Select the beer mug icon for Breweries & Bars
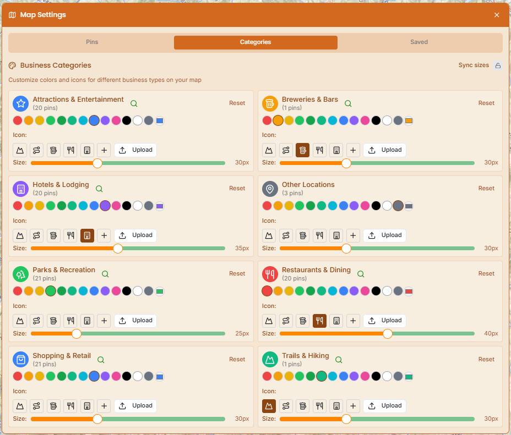 (302, 150)
